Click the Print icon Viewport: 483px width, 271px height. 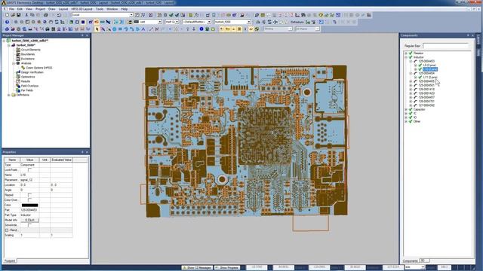pos(45,15)
